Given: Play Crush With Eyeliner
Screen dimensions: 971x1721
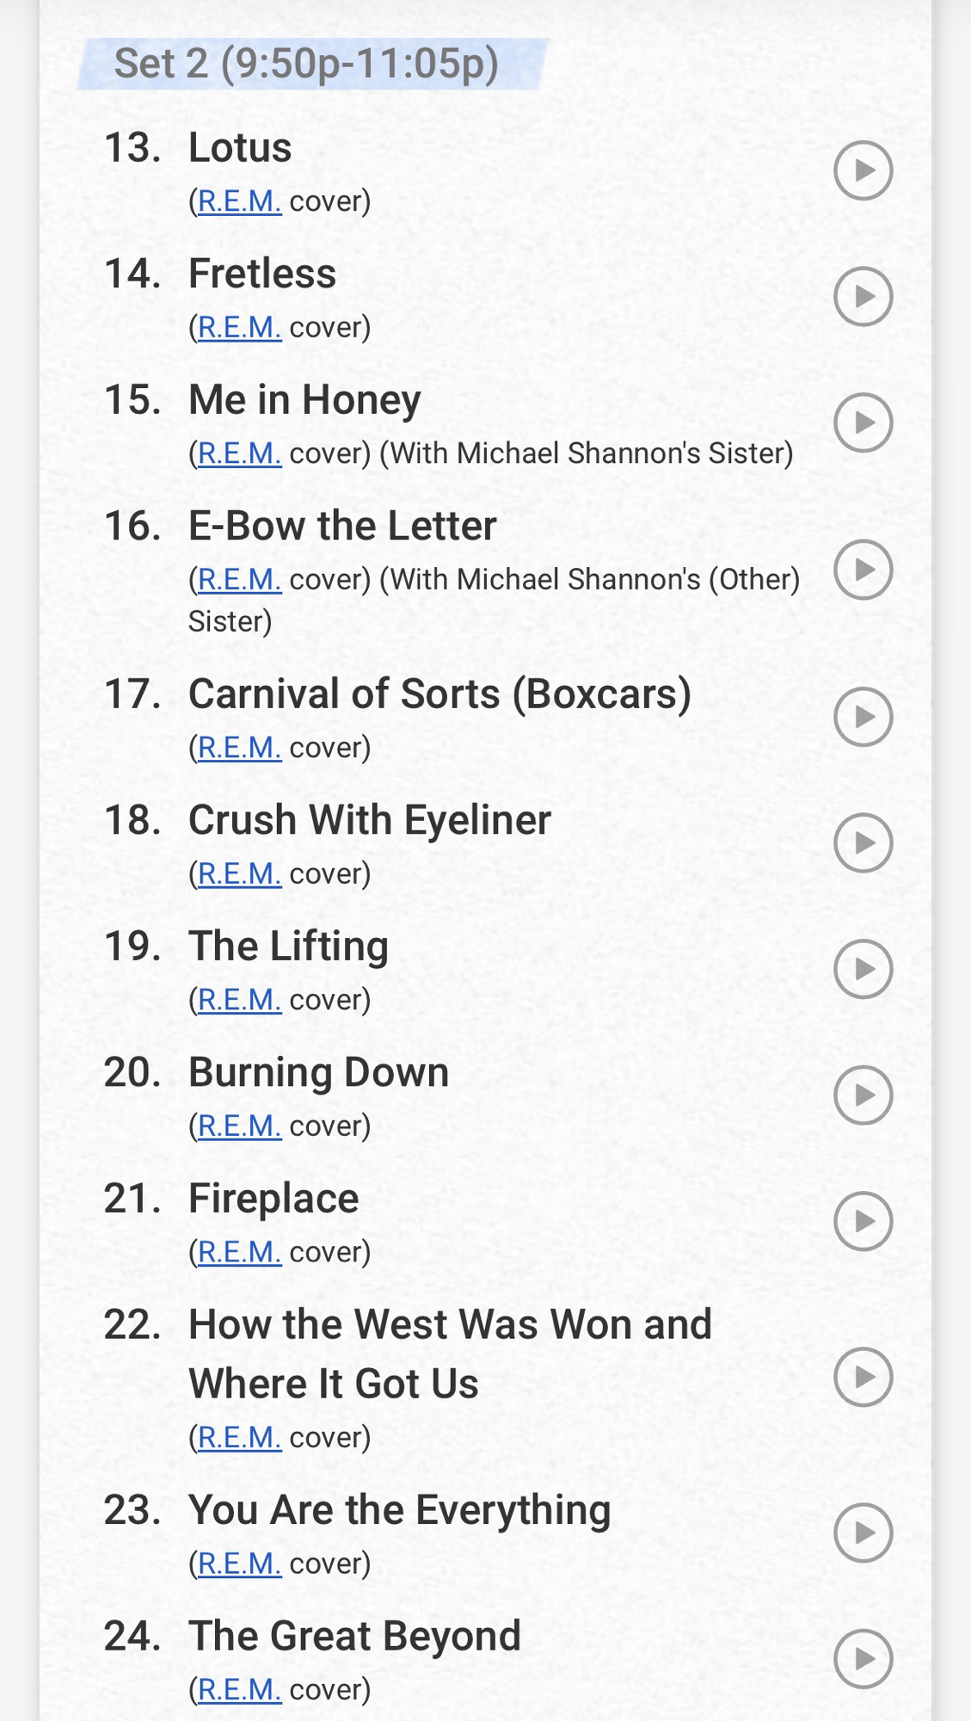Looking at the screenshot, I should pos(863,842).
